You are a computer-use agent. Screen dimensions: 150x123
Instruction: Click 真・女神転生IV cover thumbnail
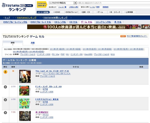click(25, 116)
